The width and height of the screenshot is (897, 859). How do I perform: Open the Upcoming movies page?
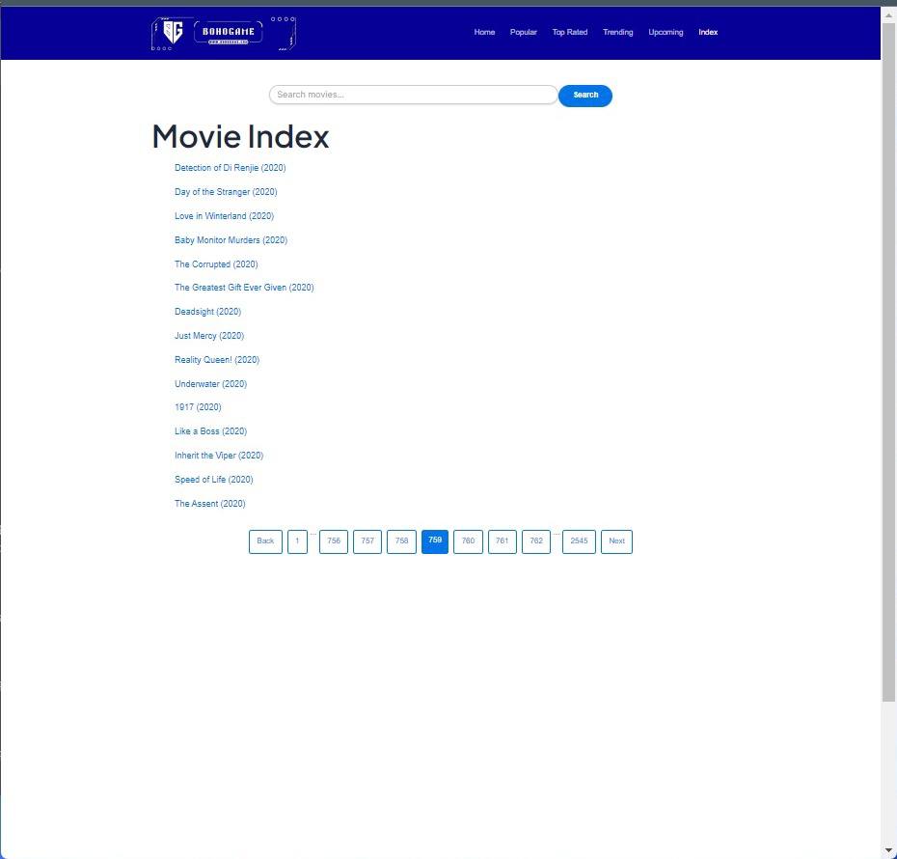(666, 32)
